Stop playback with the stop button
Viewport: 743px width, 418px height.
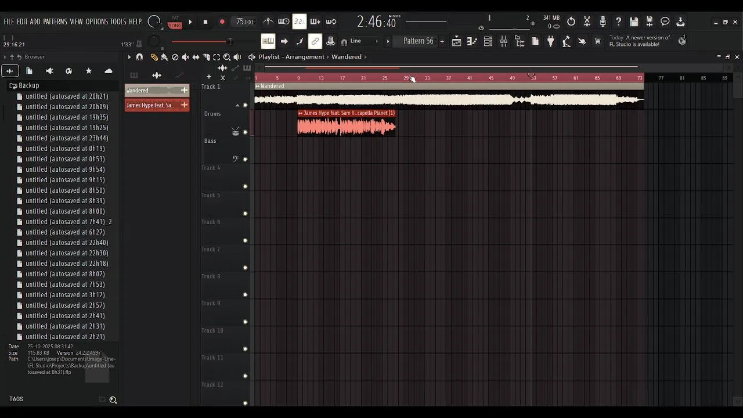[205, 22]
